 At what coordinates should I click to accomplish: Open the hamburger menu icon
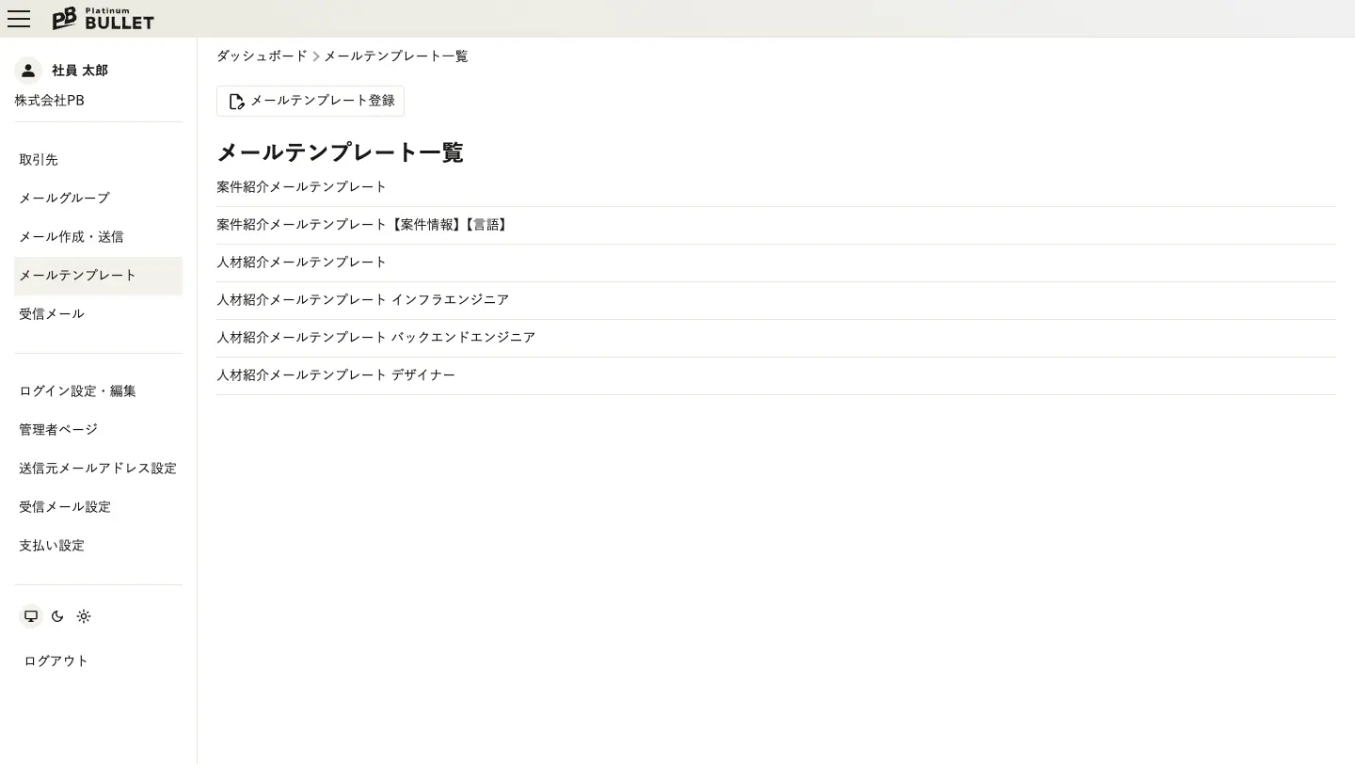(19, 19)
